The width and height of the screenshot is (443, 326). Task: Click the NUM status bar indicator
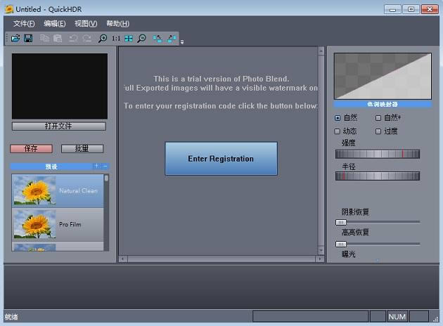397,317
